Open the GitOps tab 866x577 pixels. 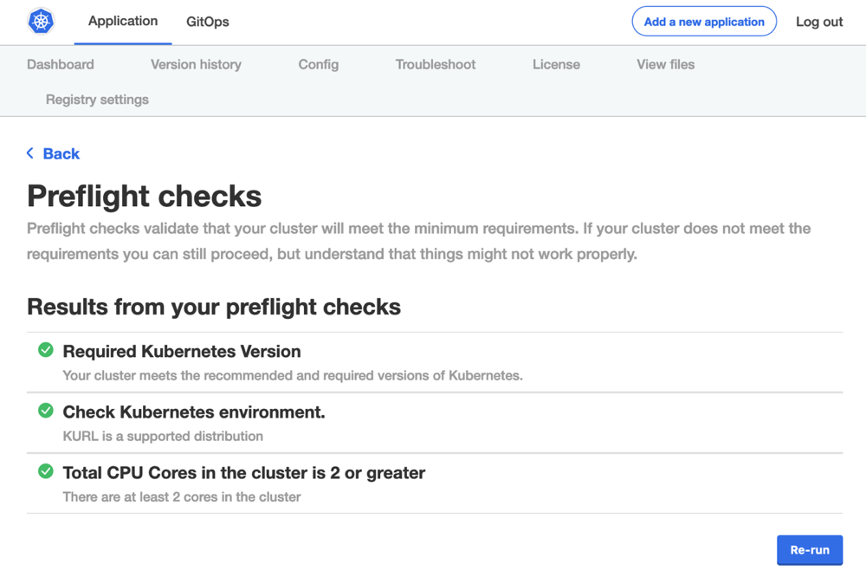[x=208, y=22]
